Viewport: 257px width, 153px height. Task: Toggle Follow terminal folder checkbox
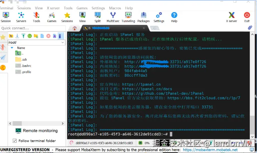pyautogui.click(x=15, y=141)
